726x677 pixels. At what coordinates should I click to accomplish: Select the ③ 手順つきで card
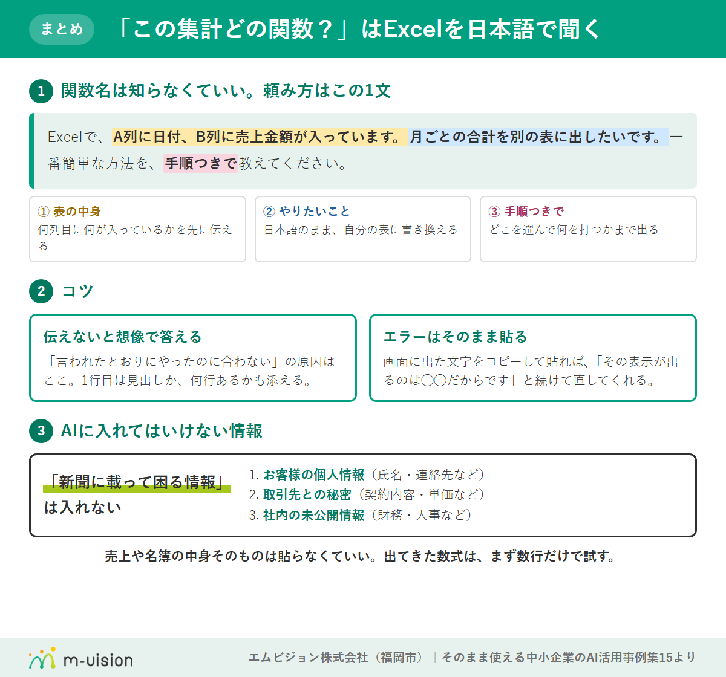[x=588, y=229]
